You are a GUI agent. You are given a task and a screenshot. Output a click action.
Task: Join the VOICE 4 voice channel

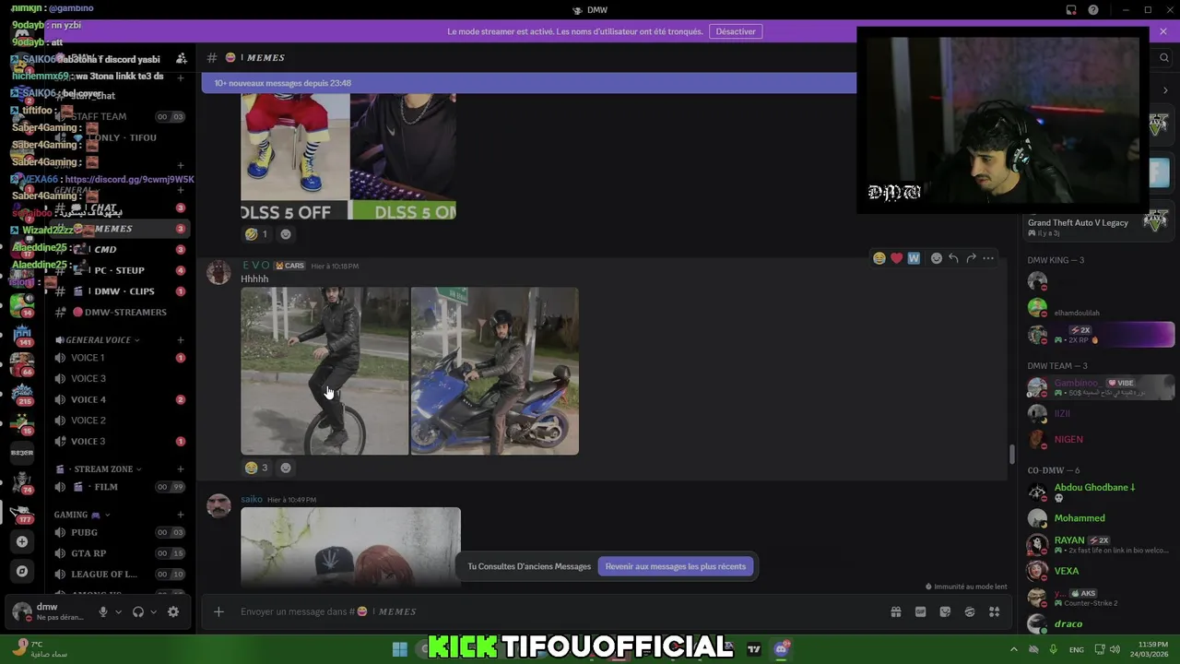[120, 399]
